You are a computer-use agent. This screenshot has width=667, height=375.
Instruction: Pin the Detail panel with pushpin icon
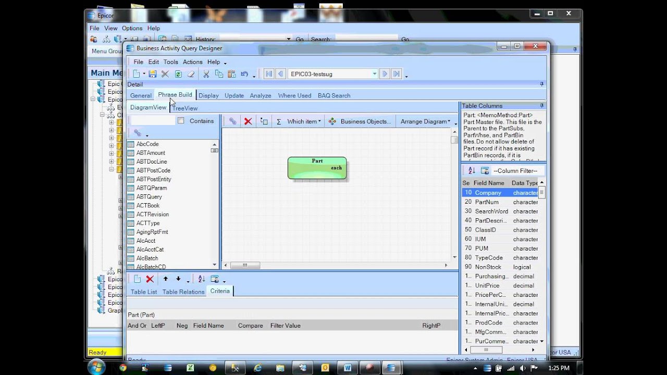pyautogui.click(x=541, y=84)
